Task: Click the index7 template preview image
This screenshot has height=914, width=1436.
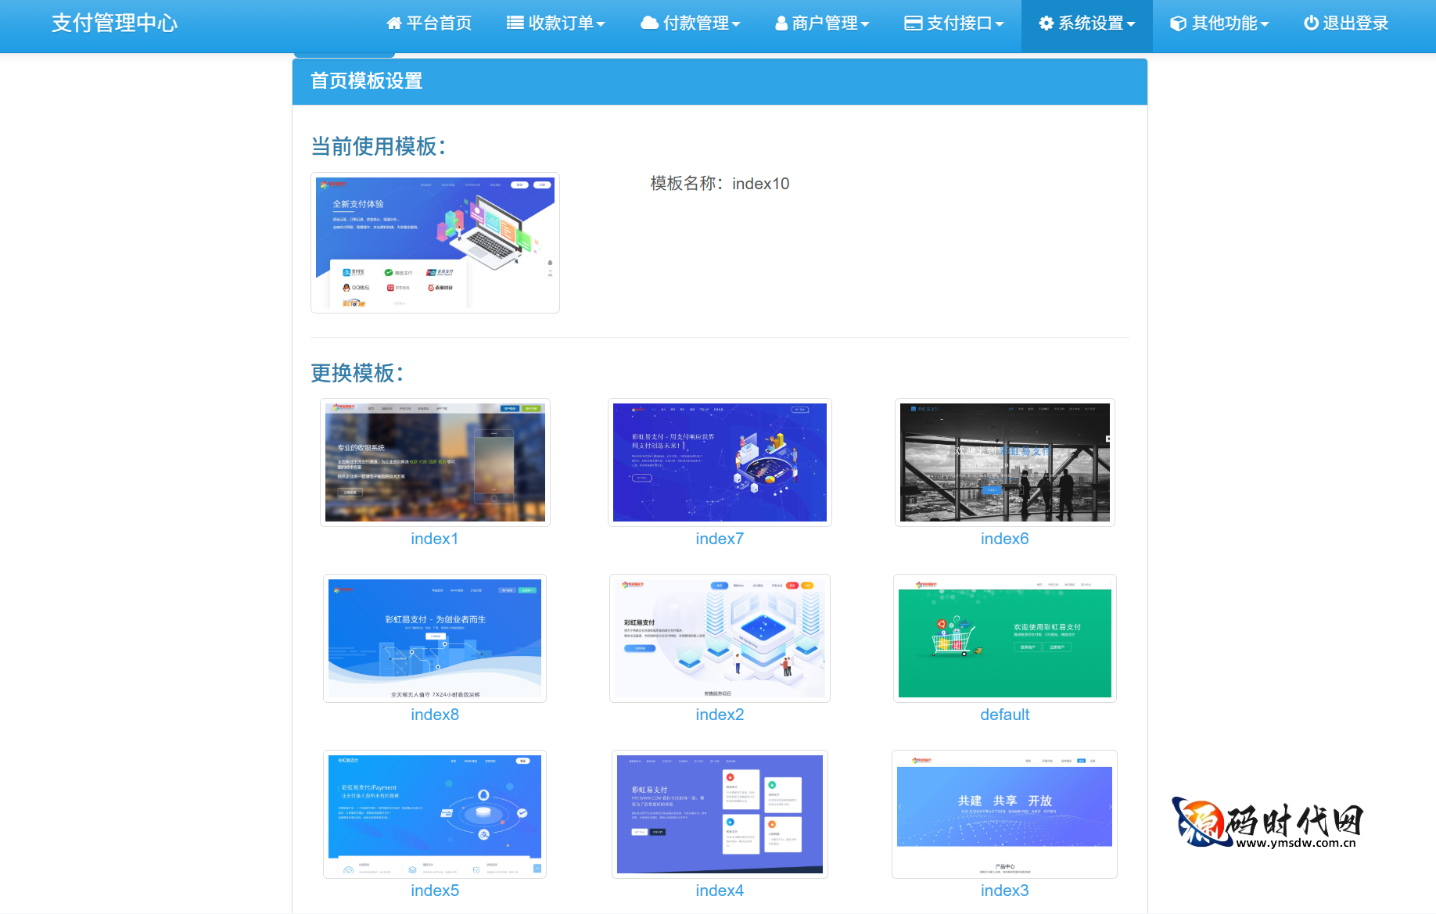Action: click(x=719, y=462)
